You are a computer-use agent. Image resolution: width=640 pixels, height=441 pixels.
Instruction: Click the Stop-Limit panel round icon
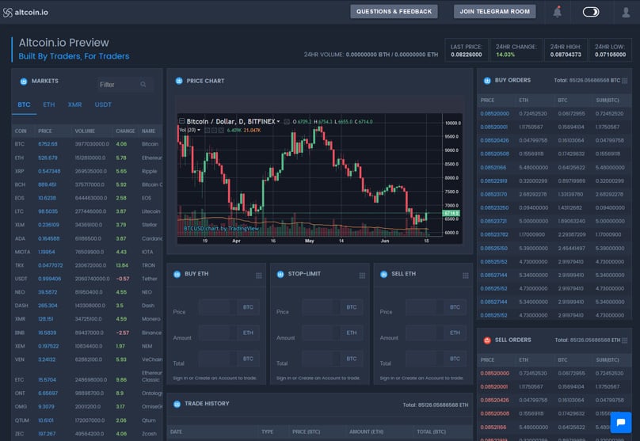click(280, 274)
